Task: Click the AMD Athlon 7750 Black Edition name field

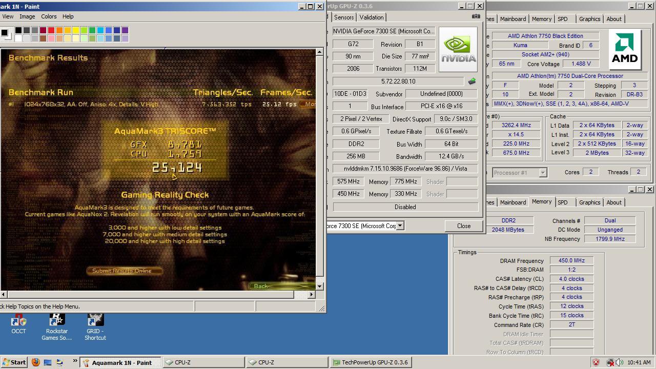Action: [x=545, y=36]
